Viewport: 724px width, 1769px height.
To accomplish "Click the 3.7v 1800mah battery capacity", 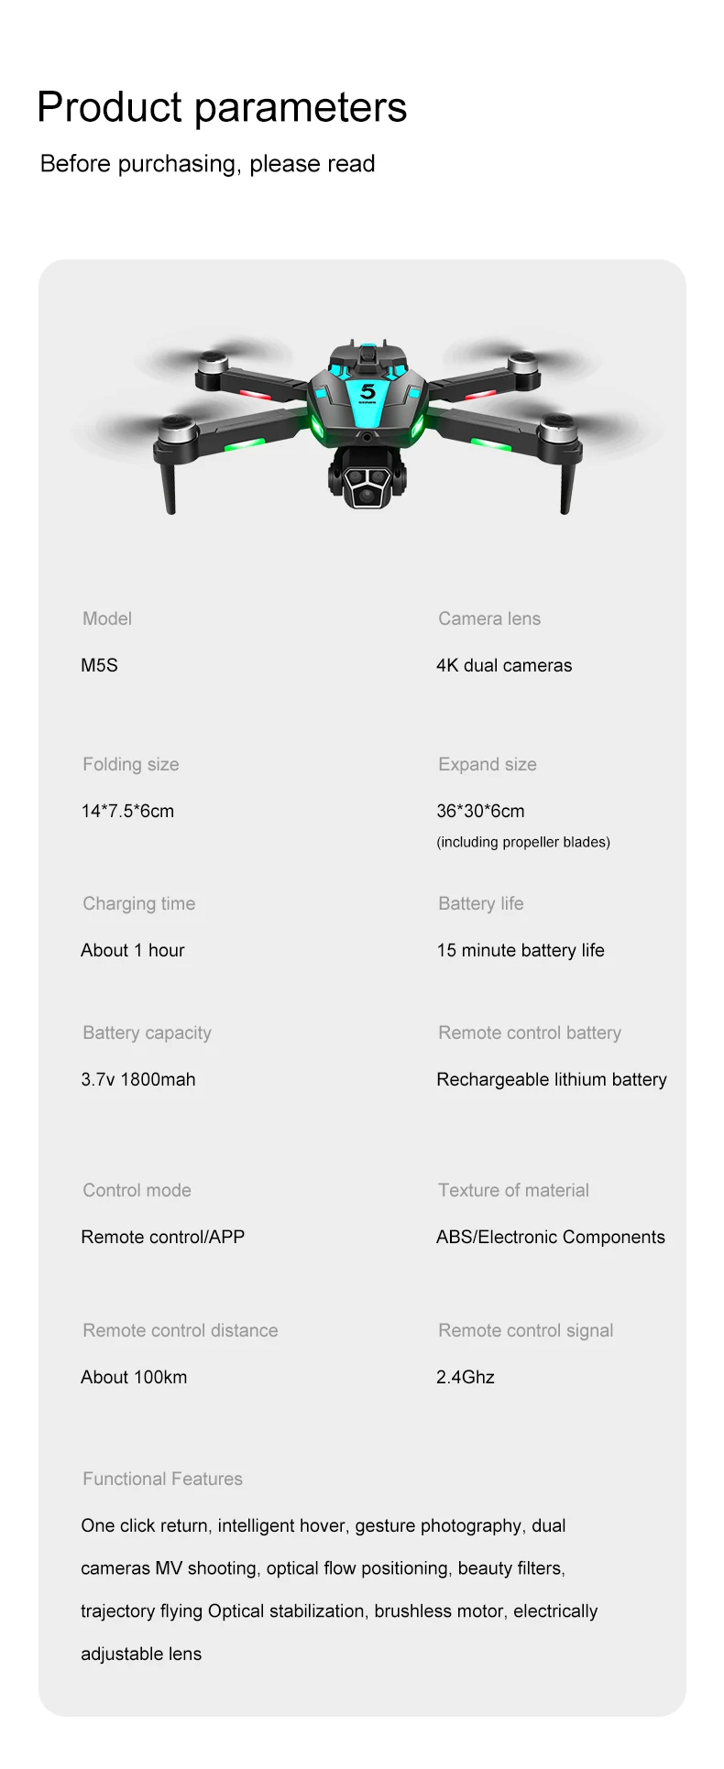I will point(138,1079).
